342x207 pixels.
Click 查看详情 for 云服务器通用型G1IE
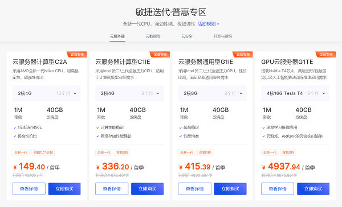coord(195,189)
